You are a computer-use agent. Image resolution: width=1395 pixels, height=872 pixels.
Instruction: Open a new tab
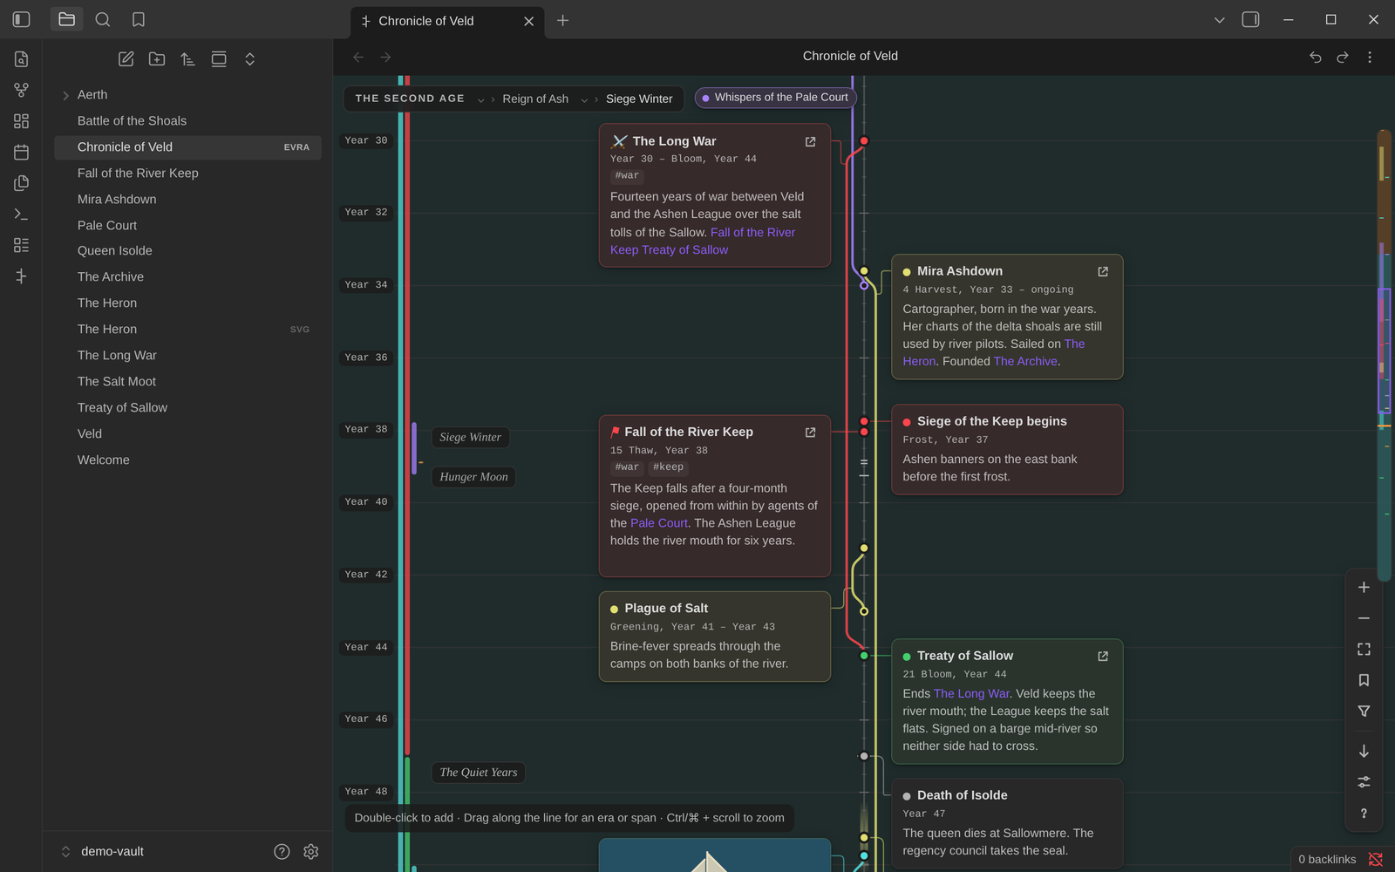pos(562,20)
